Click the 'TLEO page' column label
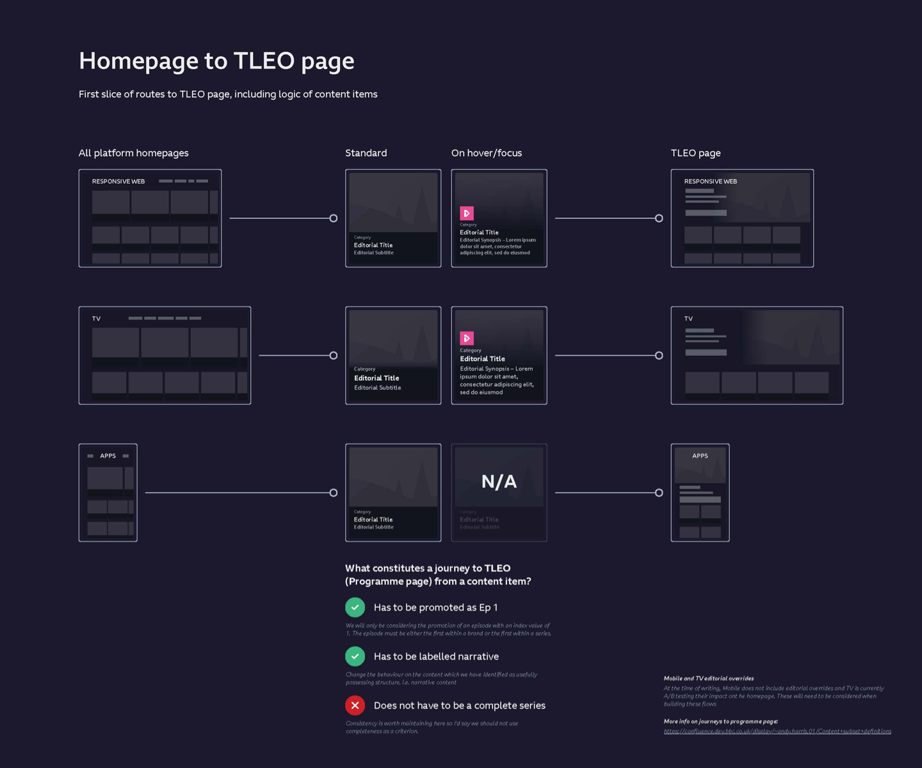922x768 pixels. coord(696,153)
